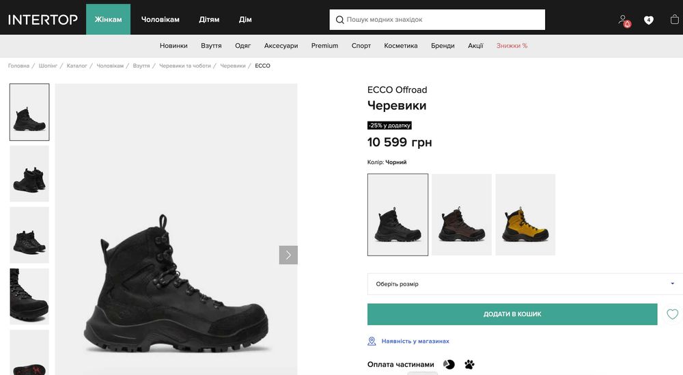Image resolution: width=683 pixels, height=375 pixels.
Task: Open the Взуття menu item
Action: pos(211,46)
